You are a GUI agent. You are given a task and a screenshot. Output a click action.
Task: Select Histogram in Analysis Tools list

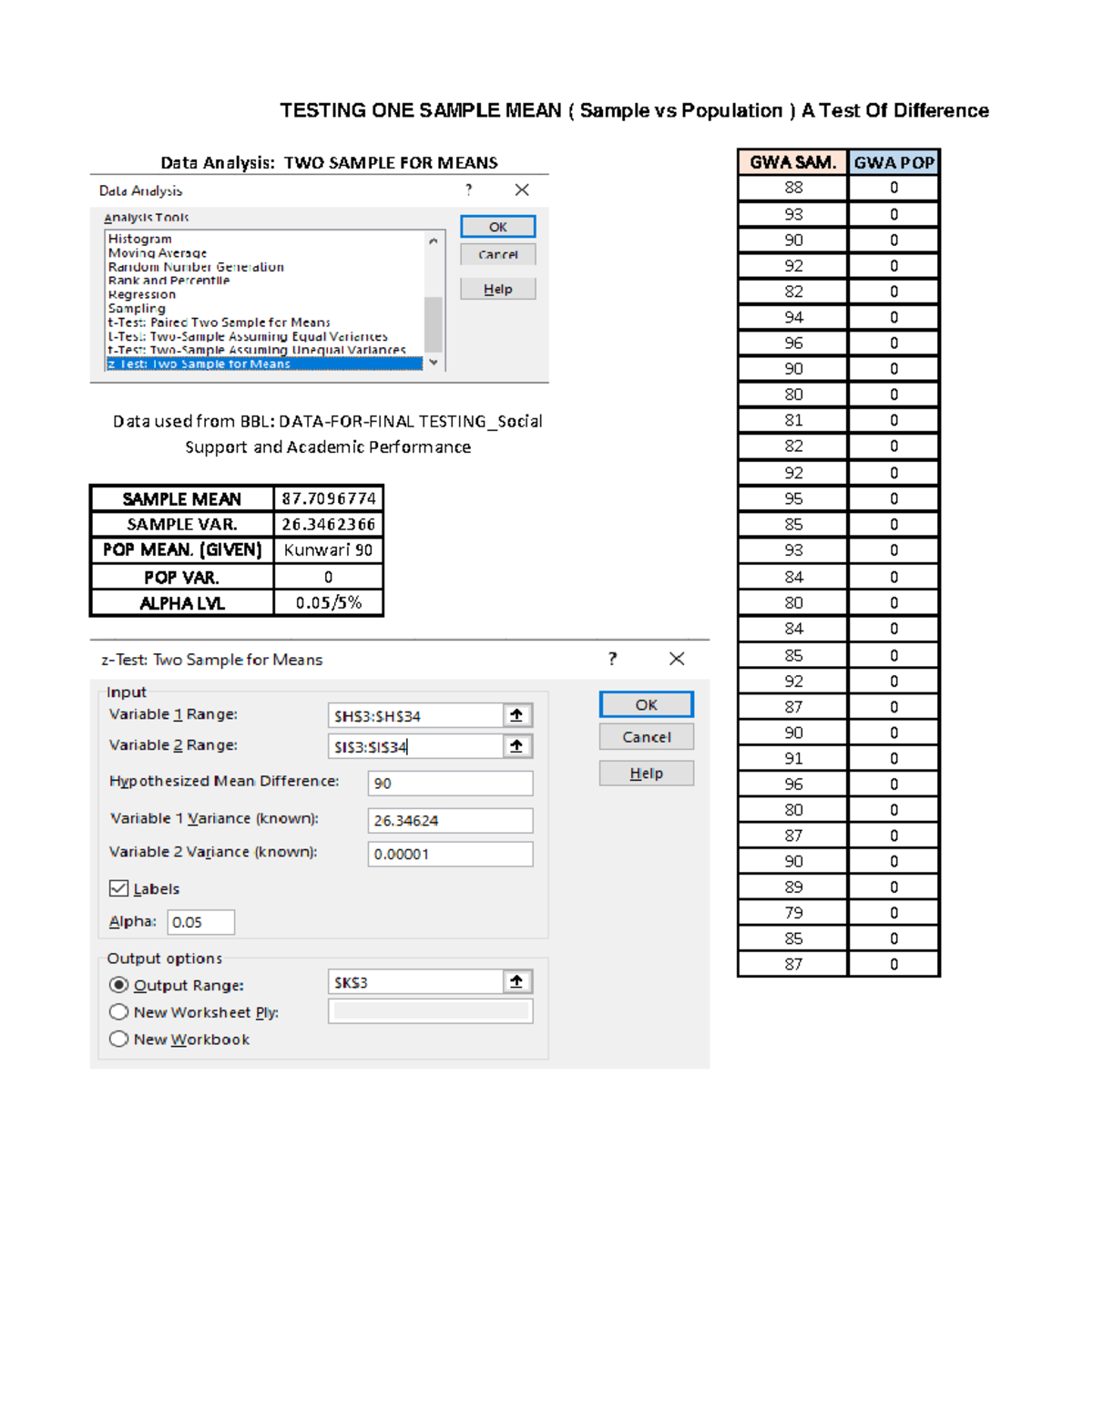pyautogui.click(x=139, y=239)
